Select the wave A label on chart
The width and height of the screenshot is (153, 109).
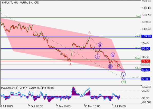click(70, 64)
